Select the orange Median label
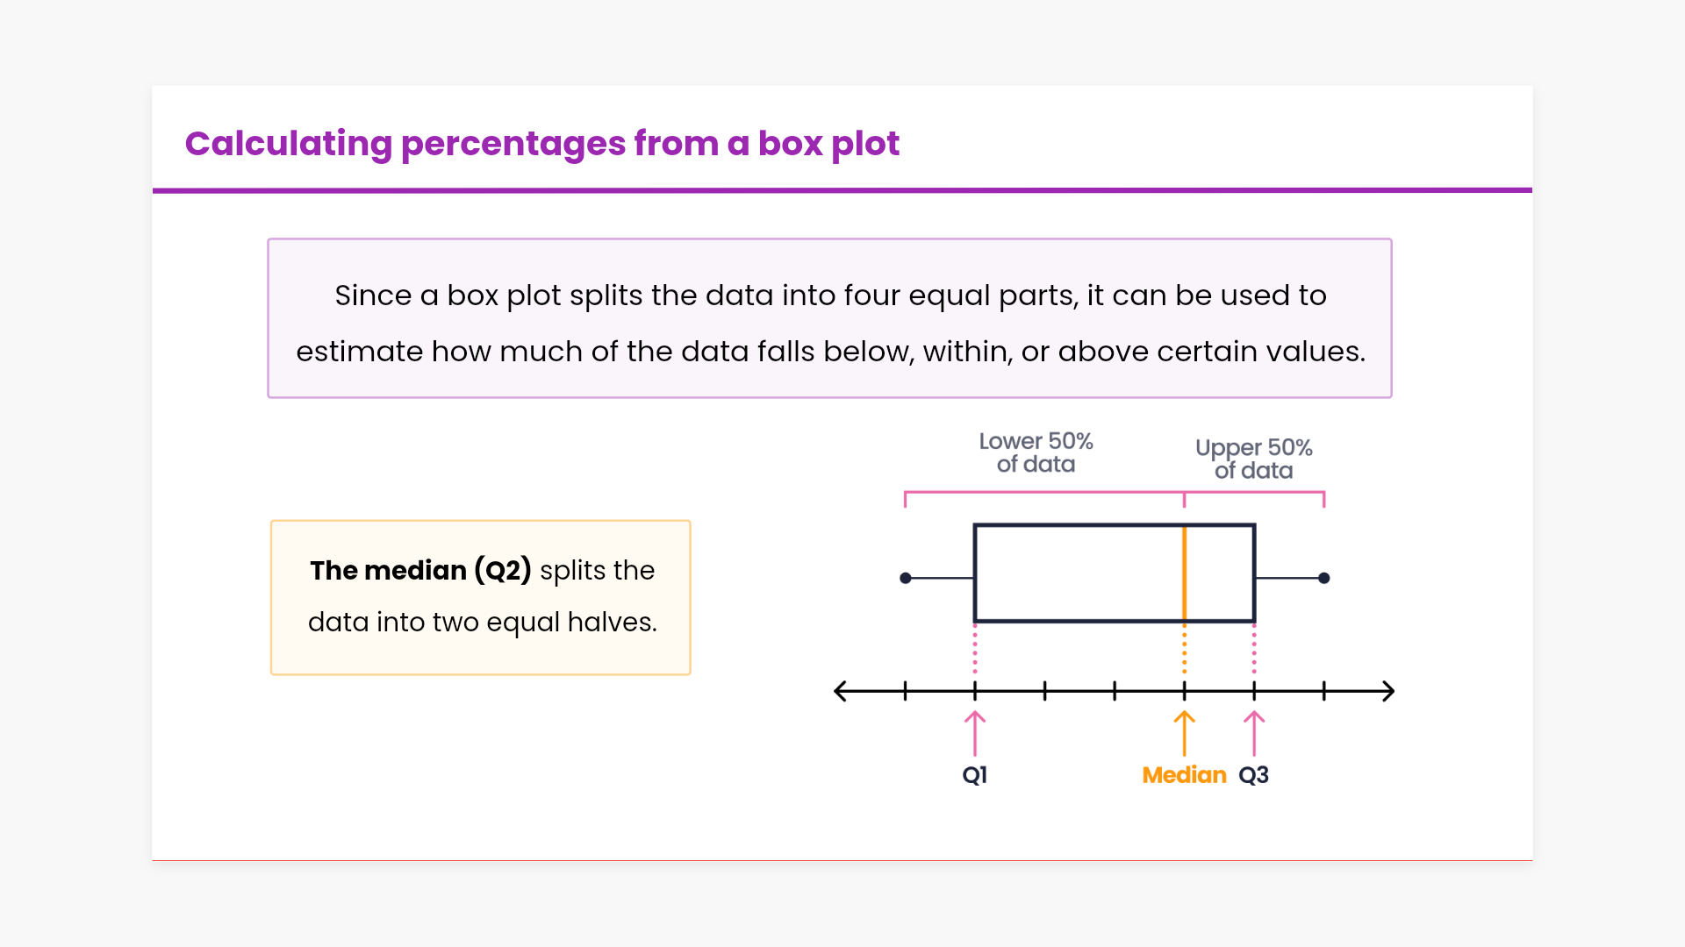 point(1184,775)
